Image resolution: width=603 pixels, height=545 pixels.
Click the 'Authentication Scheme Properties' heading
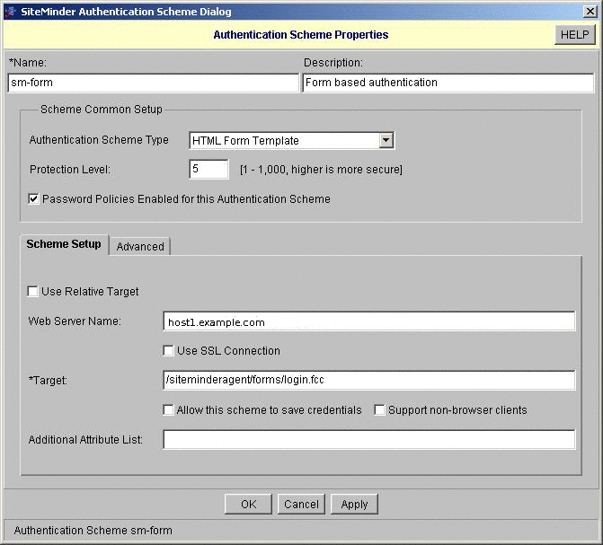click(301, 35)
